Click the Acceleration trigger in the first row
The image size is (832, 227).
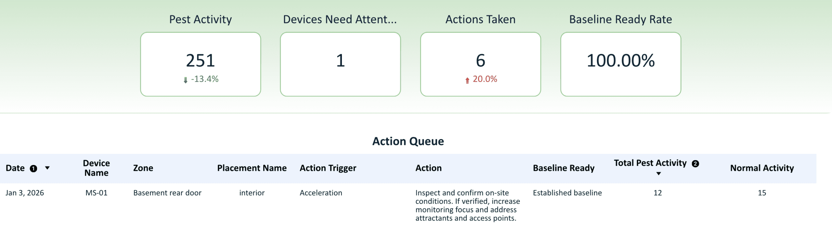[x=320, y=193]
